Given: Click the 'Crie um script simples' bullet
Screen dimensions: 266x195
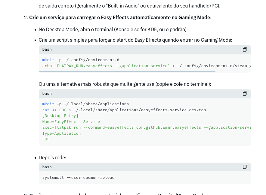Looking at the screenshot, I should click(135, 40).
